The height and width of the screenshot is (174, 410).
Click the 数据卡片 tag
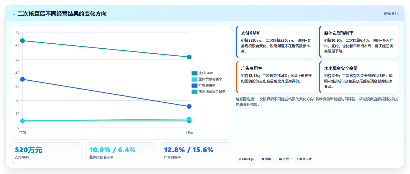304,159
